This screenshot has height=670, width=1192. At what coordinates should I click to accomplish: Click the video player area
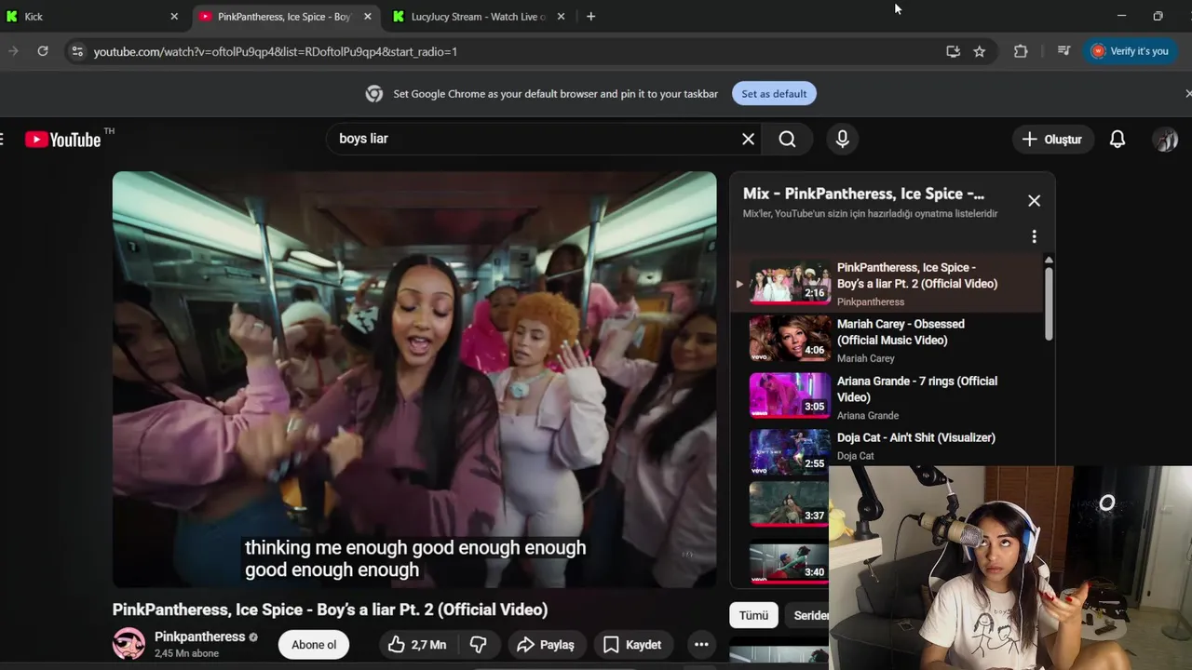coord(414,380)
